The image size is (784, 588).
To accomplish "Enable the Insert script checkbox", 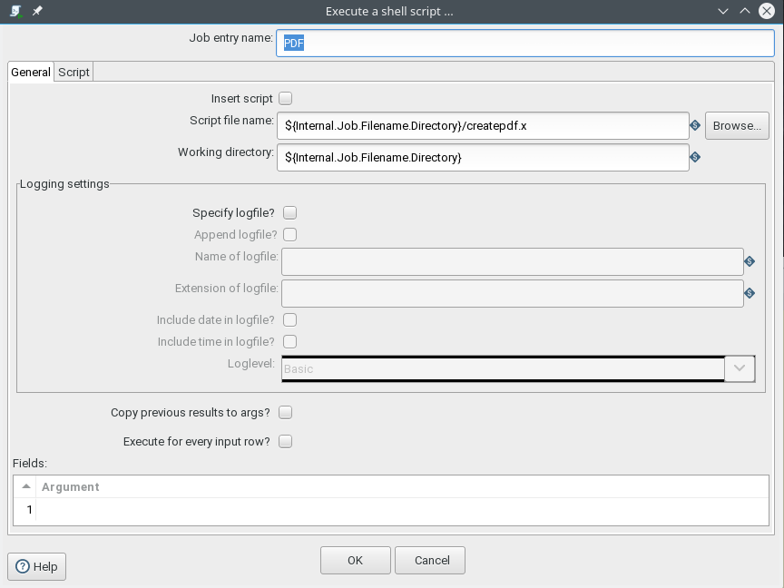I will coord(286,99).
